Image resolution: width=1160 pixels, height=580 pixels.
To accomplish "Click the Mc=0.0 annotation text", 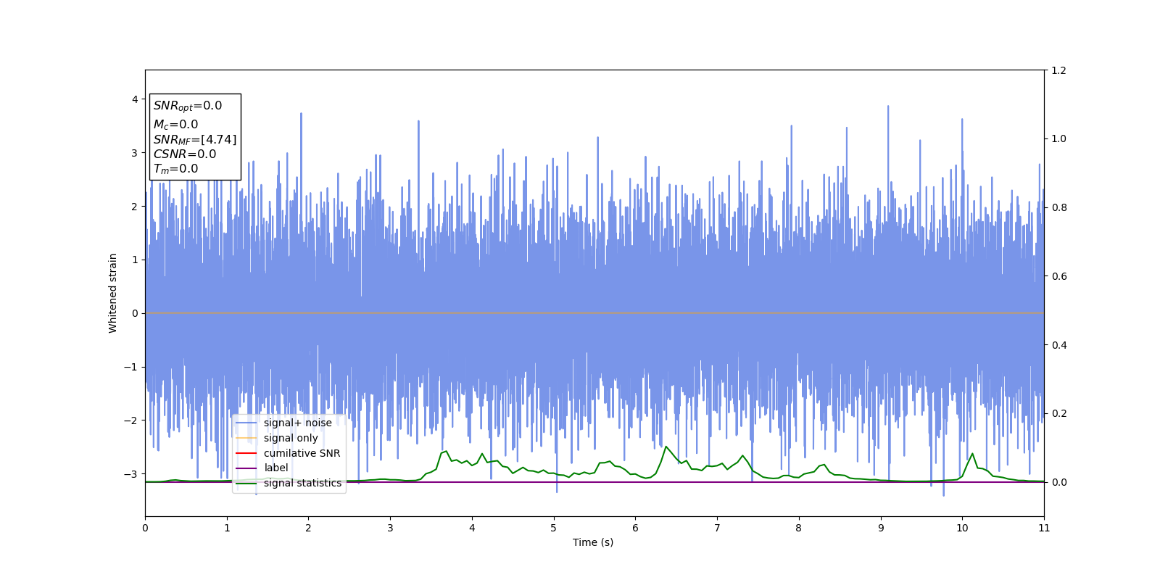I will [175, 125].
